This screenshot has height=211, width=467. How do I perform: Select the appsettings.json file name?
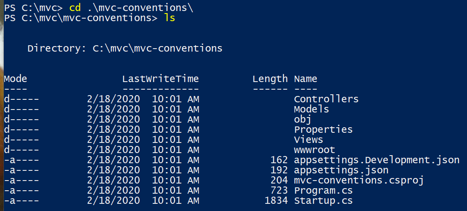coord(341,170)
